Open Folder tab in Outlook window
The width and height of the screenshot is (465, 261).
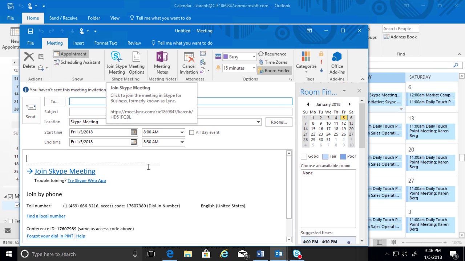tap(94, 18)
